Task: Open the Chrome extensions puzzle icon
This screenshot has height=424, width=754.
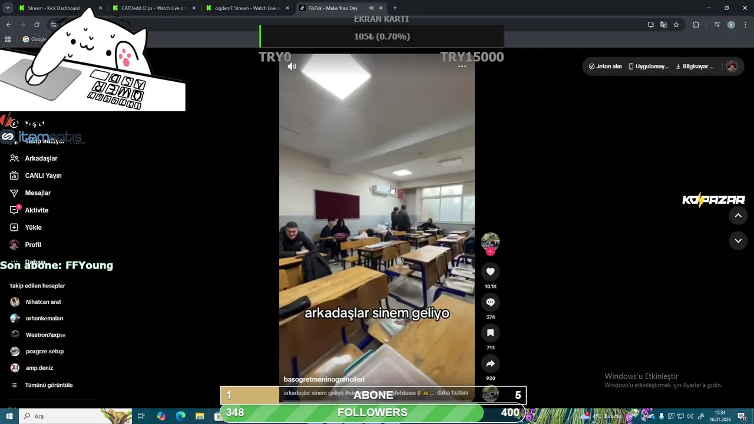Action: pyautogui.click(x=696, y=25)
